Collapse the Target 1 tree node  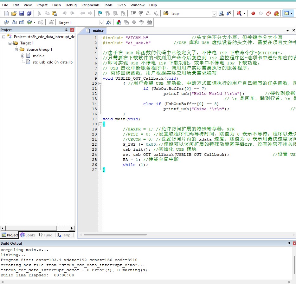click(10, 43)
